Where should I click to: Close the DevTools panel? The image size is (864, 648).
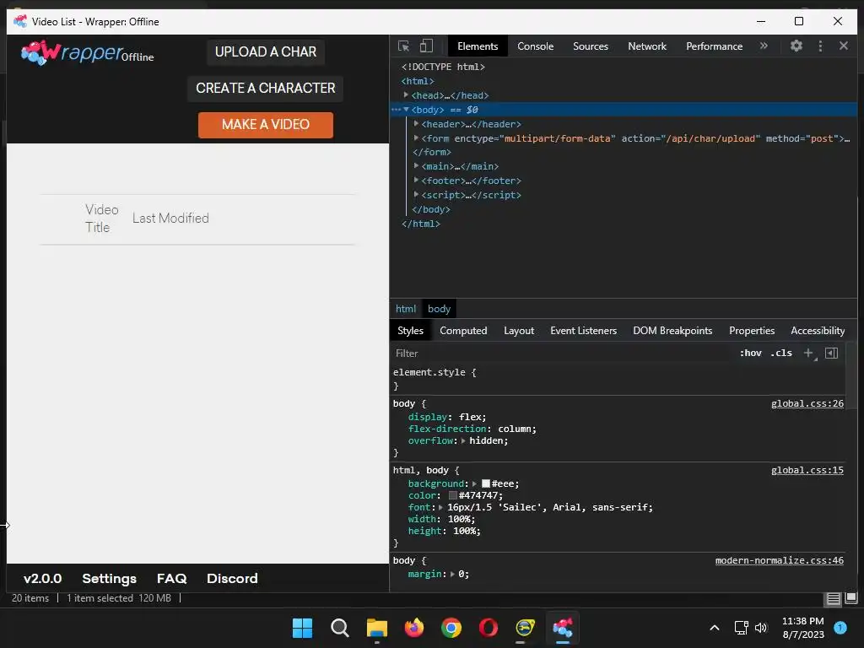click(x=844, y=46)
